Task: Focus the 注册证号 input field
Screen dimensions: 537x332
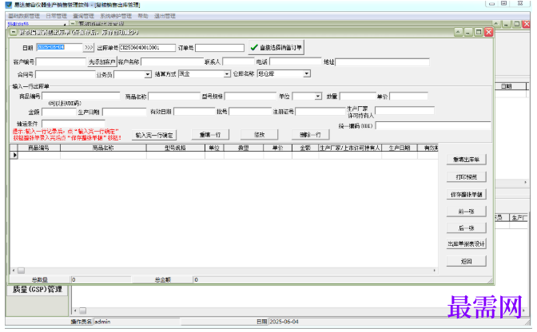Action: pyautogui.click(x=320, y=112)
